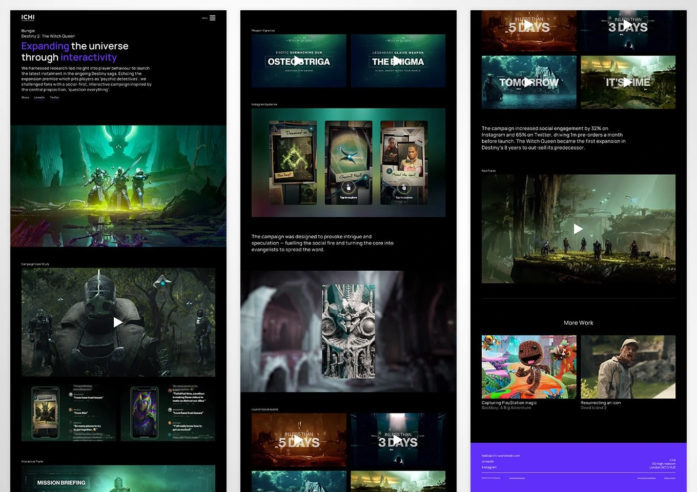Select the 'Deceived us' Instagram mystery card

pos(293,163)
